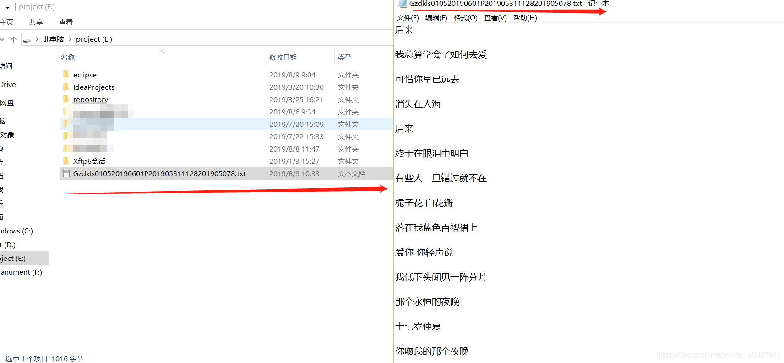
Task: Select row dated 2019/7/20 15:09
Action: [226, 124]
